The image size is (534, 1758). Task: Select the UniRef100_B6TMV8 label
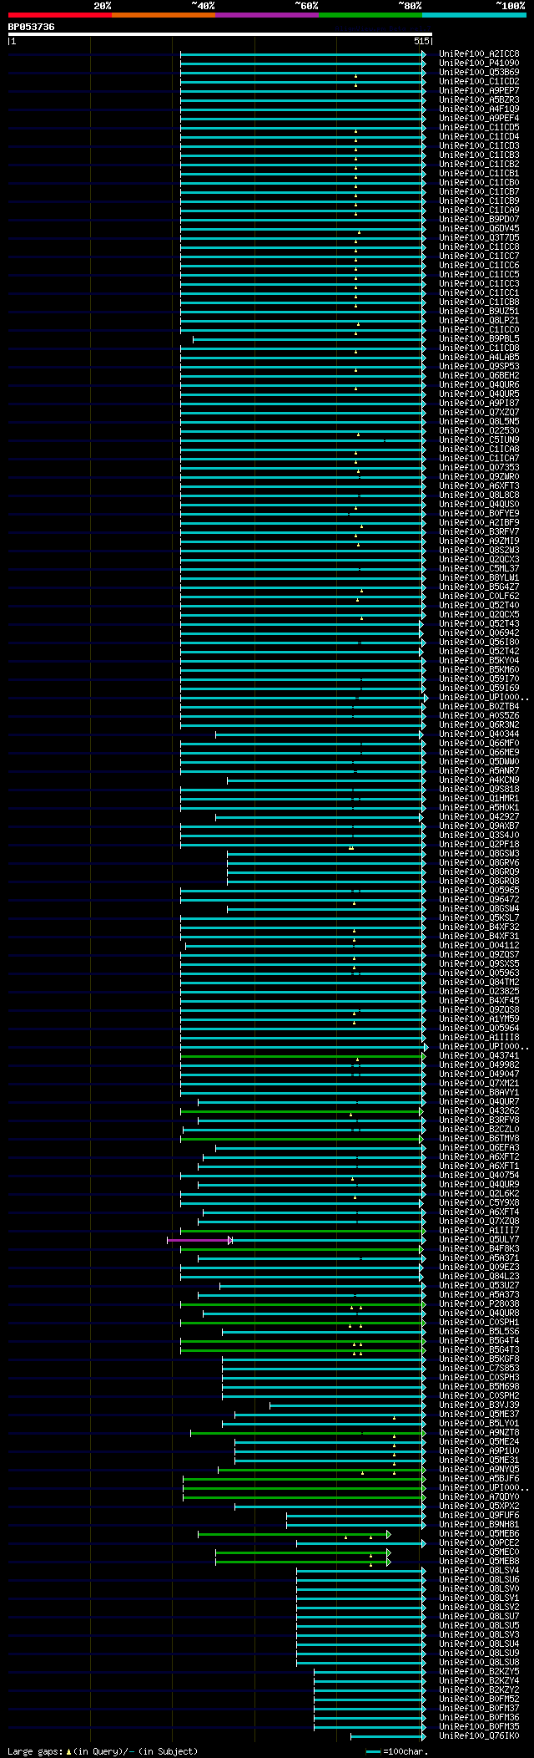tap(479, 1138)
